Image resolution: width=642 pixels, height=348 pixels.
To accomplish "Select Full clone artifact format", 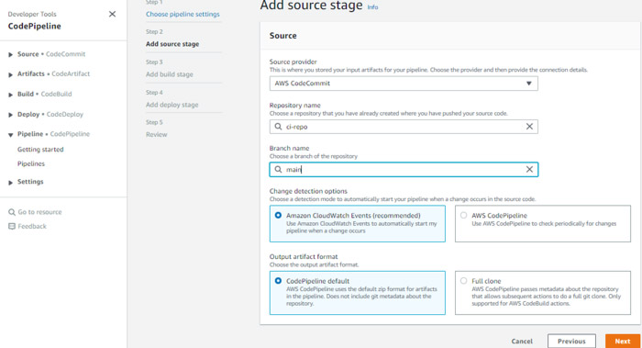I will (x=543, y=293).
